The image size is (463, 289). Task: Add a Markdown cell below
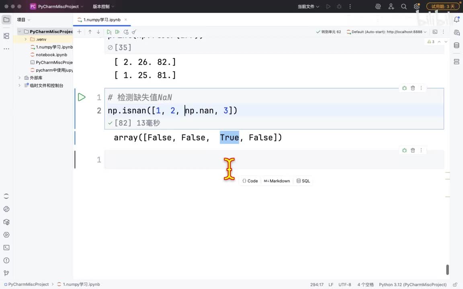click(x=277, y=181)
